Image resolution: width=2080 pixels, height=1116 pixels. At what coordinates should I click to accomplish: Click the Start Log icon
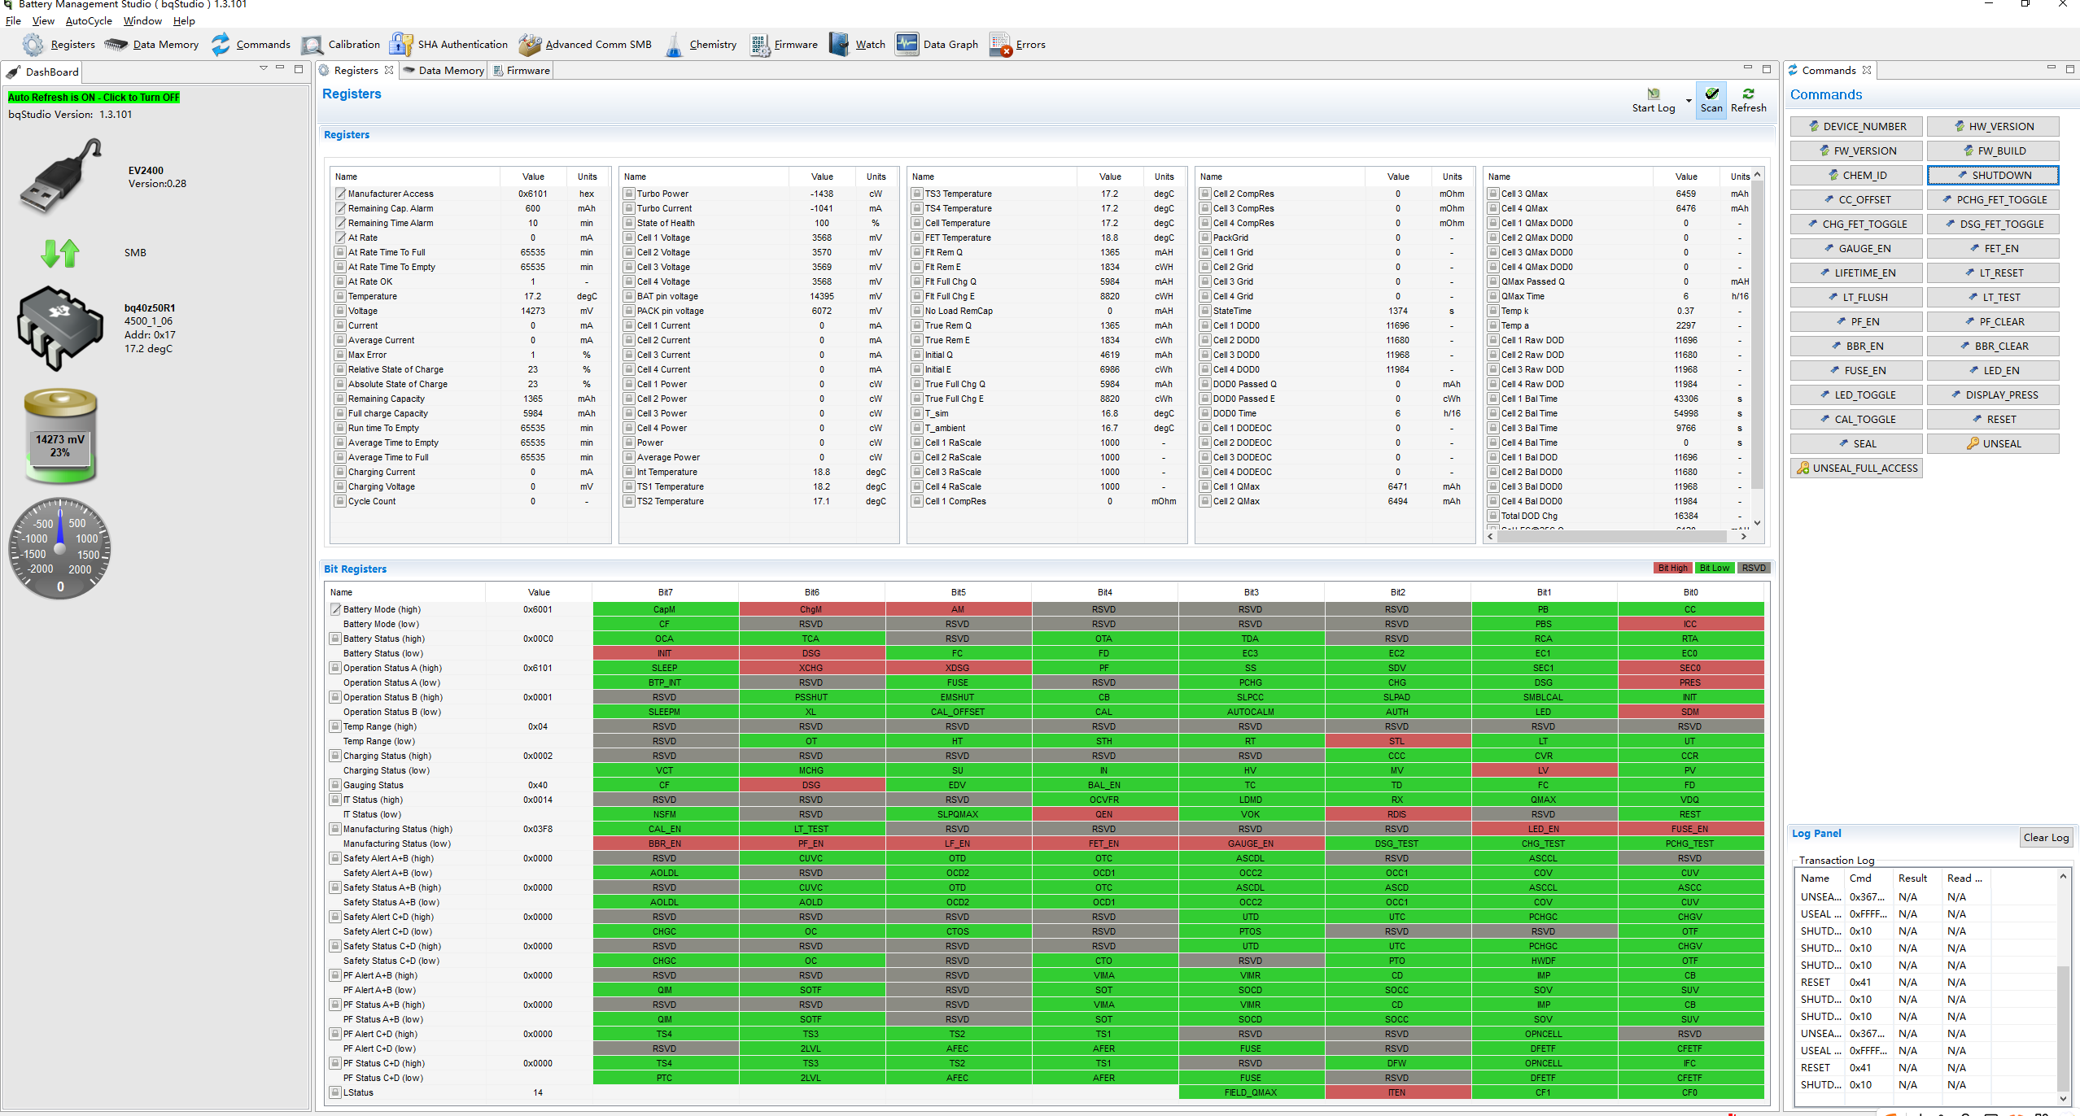(1653, 94)
